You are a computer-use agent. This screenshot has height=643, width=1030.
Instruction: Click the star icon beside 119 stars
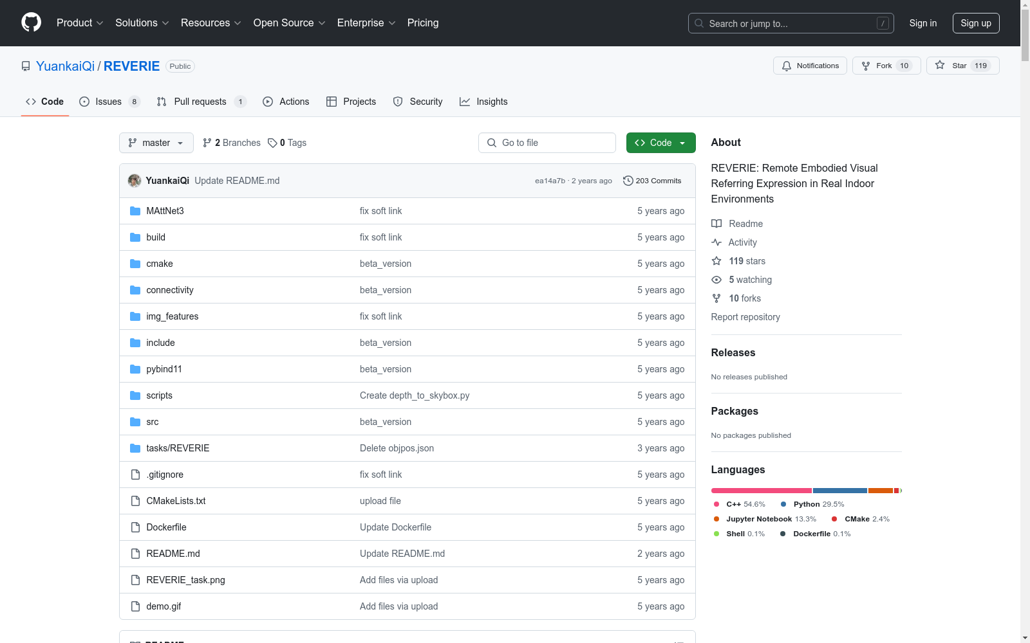tap(716, 261)
